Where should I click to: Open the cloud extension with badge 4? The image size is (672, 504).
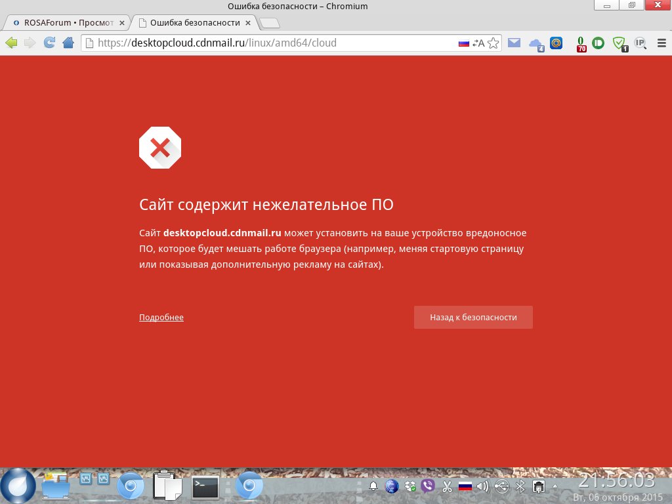click(x=536, y=44)
